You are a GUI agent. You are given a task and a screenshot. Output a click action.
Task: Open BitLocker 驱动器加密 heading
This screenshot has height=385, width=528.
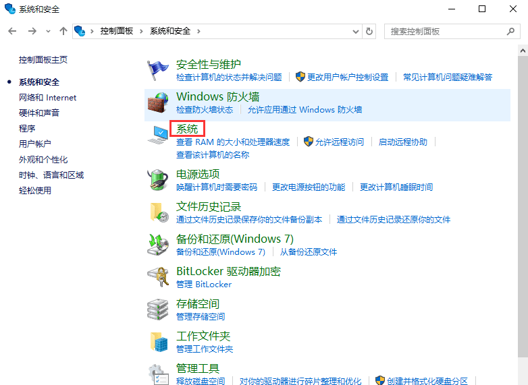(x=228, y=271)
